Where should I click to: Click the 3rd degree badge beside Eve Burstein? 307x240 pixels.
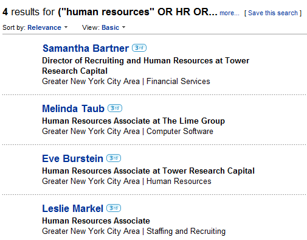point(114,158)
